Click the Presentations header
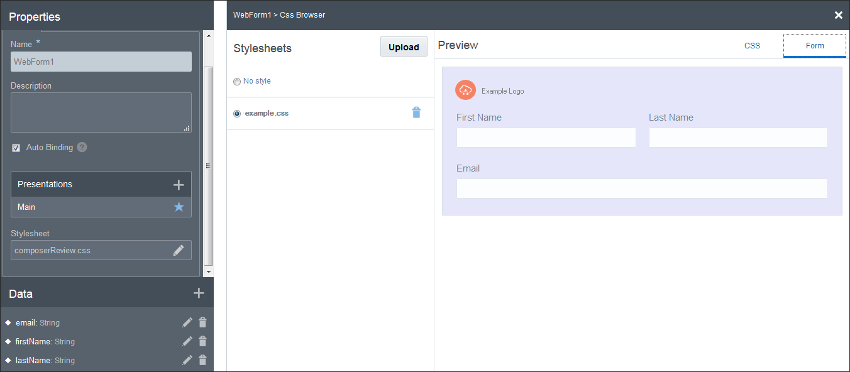Image resolution: width=850 pixels, height=372 pixels. tap(101, 184)
